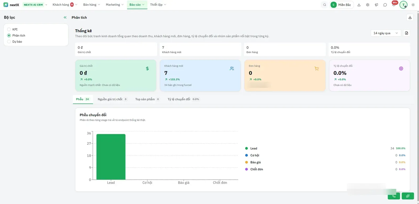Open the search magnifier in the top bar

[x=325, y=5]
